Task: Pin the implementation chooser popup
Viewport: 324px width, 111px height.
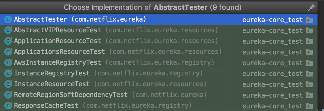Action: (x=311, y=8)
